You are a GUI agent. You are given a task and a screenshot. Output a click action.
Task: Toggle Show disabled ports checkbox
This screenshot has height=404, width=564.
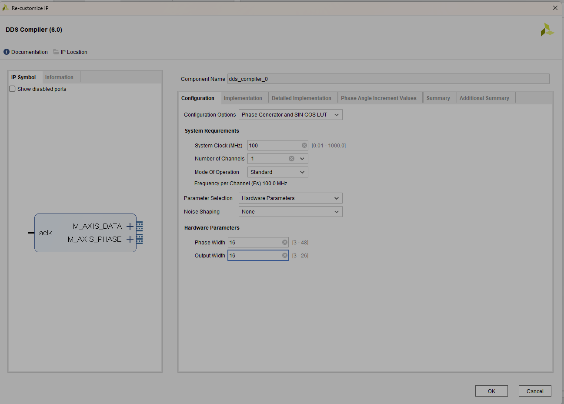[x=12, y=89]
